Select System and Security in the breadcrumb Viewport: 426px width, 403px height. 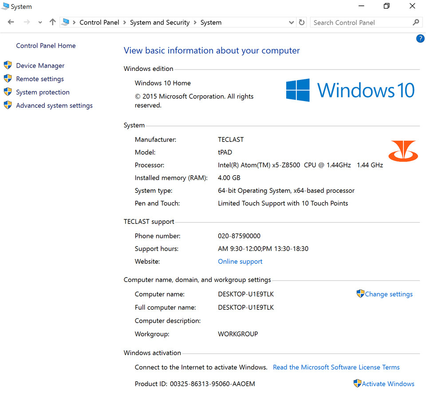[x=160, y=23]
